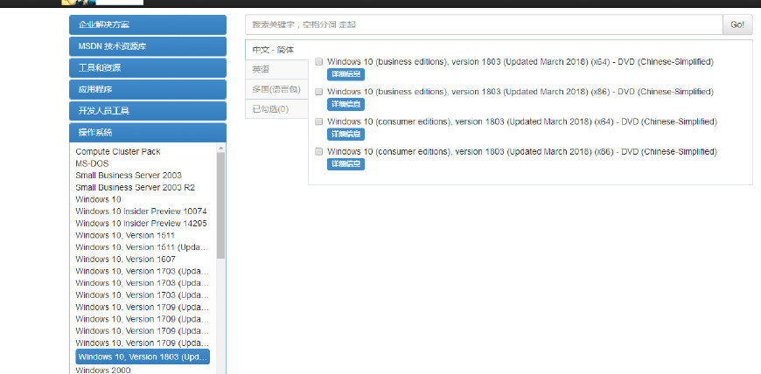Open the 多国(语言包) tab
Viewport: 761px width, 374px height.
(276, 89)
